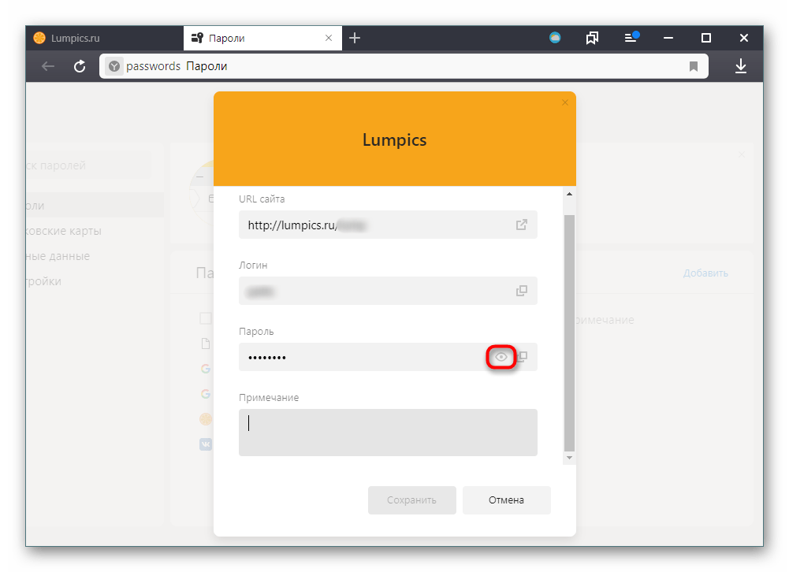The image size is (789, 572).
Task: Select the Пароли tab
Action: pos(252,38)
